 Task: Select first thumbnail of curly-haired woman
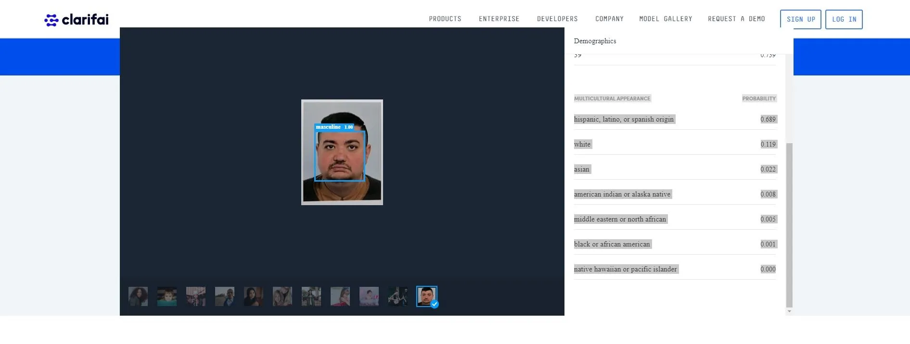pos(138,296)
